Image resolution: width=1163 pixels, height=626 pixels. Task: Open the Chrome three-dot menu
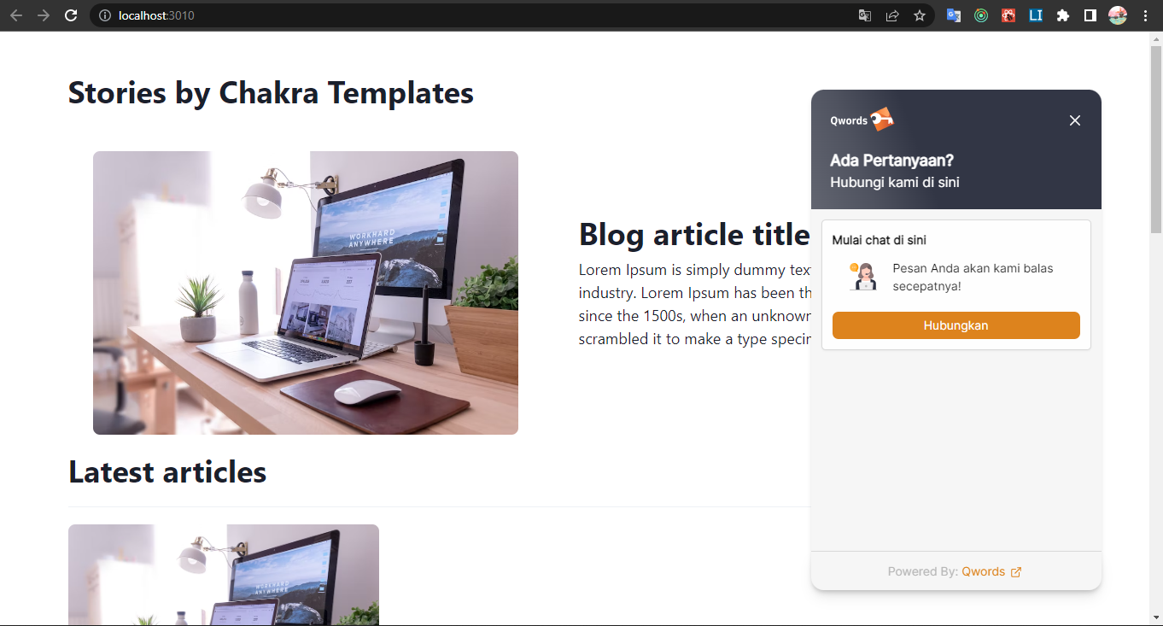(1145, 15)
